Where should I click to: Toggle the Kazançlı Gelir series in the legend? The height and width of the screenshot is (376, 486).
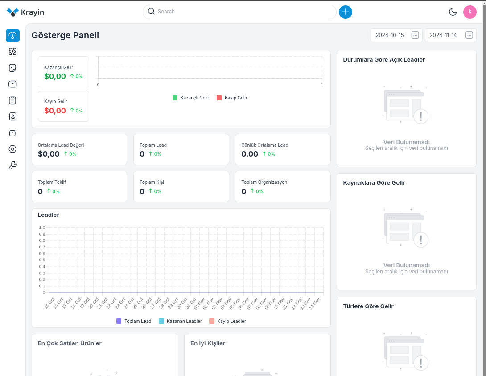(191, 98)
